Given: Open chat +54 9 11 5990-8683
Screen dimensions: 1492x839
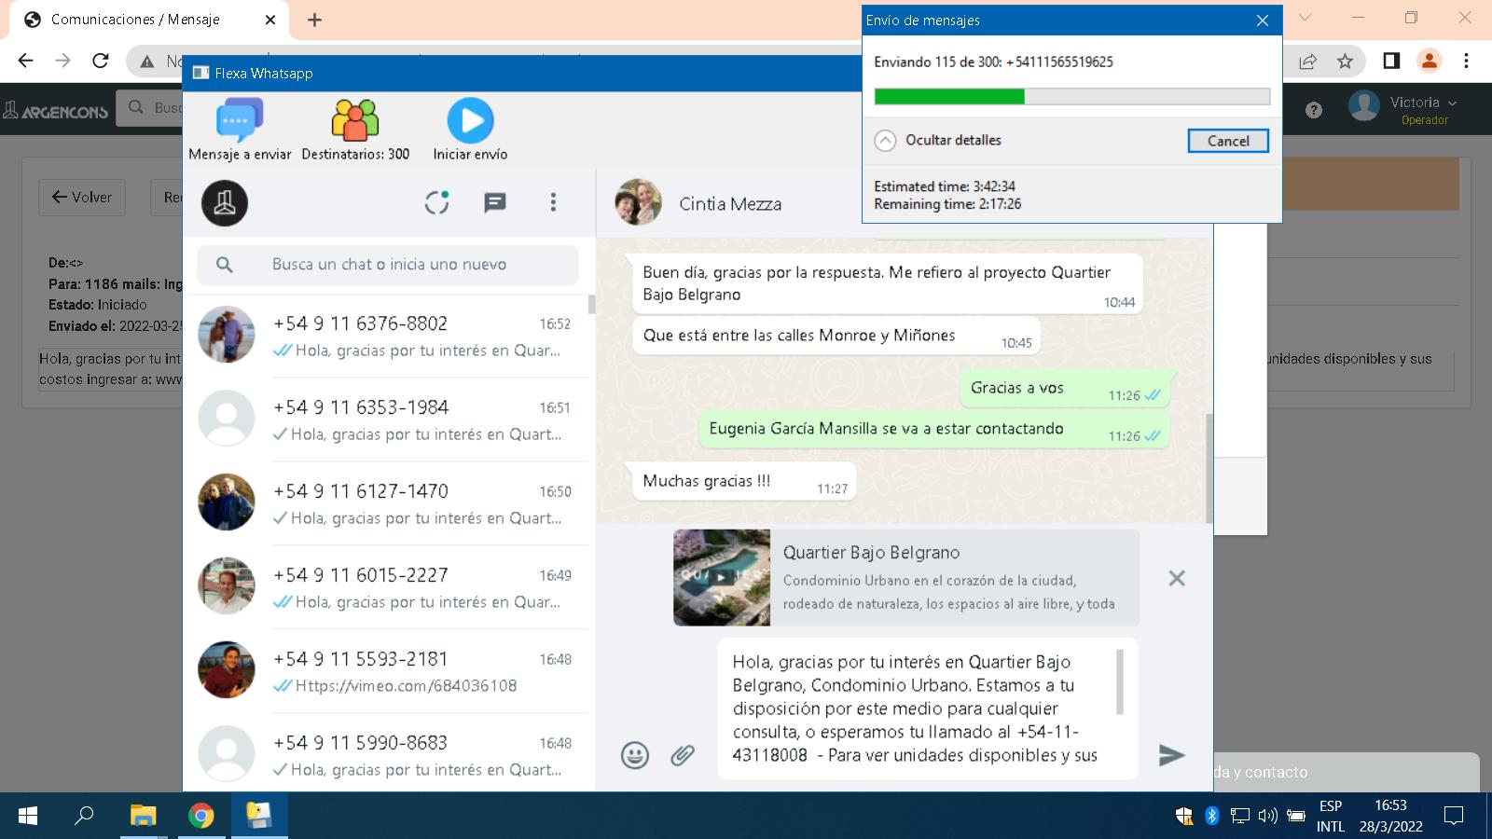Looking at the screenshot, I should (x=388, y=753).
